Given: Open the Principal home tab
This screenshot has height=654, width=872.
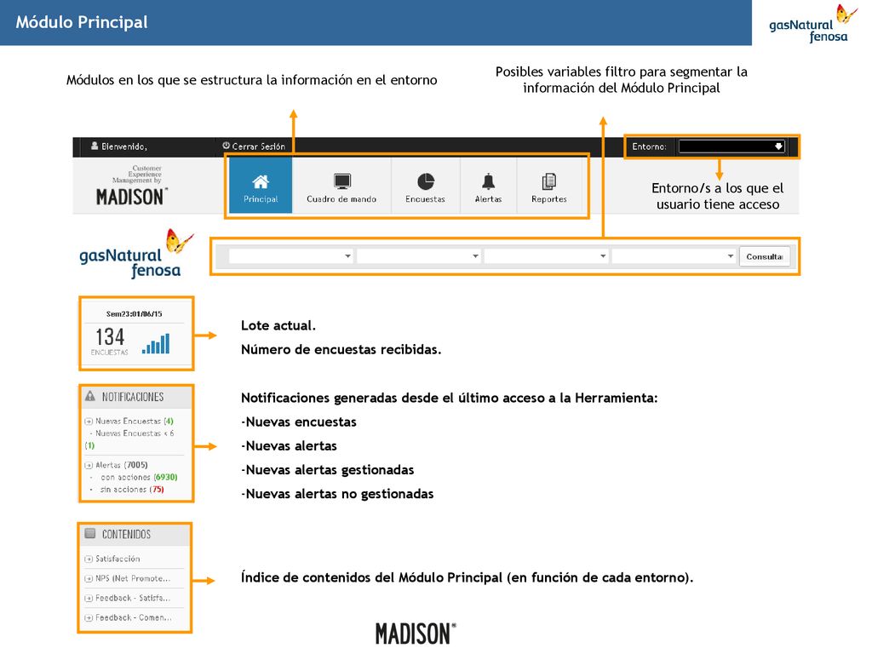Looking at the screenshot, I should tap(261, 185).
